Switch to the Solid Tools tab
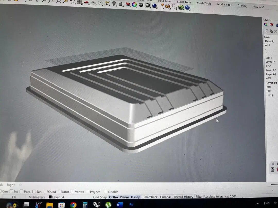278x208 pixels. click(x=164, y=1)
